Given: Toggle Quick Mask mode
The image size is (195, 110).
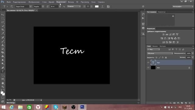Looking at the screenshot, I should 3,98.
